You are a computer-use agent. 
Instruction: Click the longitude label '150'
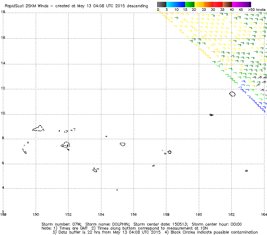pyautogui.click(x=36, y=214)
